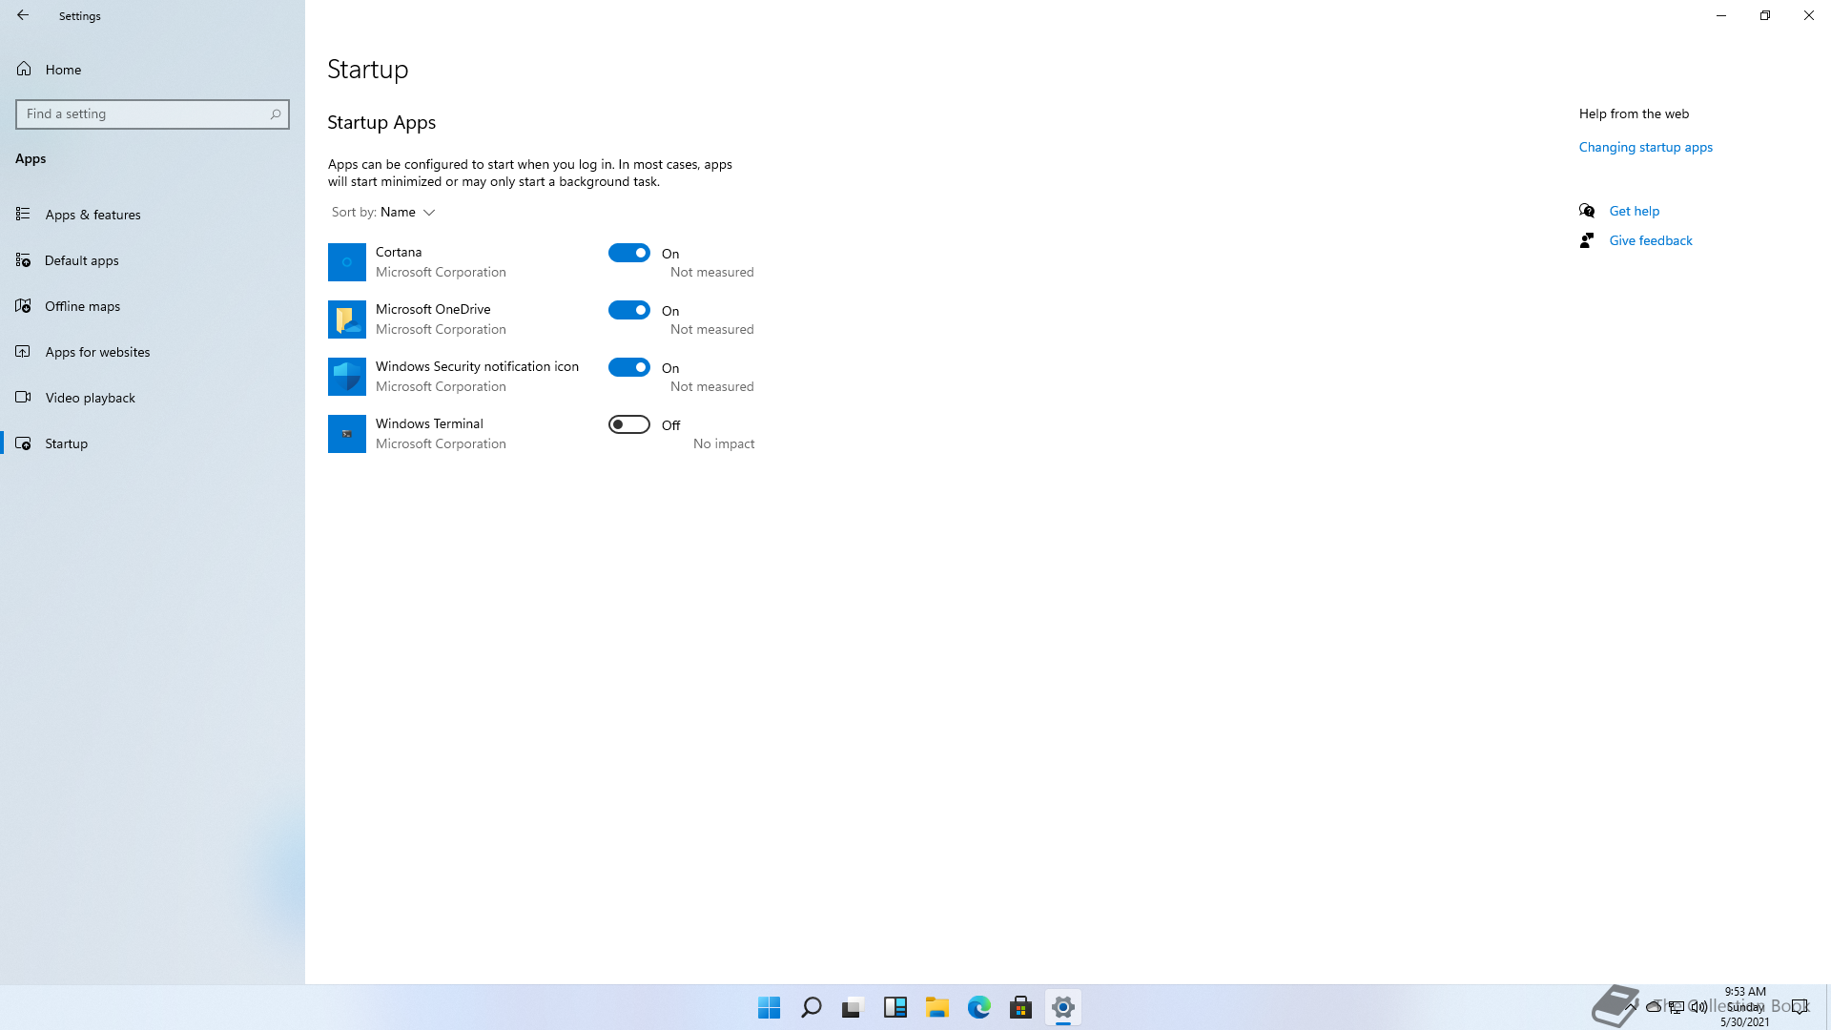Click the Video playback sidebar icon
Viewport: 1831px width, 1030px height.
pyautogui.click(x=23, y=397)
